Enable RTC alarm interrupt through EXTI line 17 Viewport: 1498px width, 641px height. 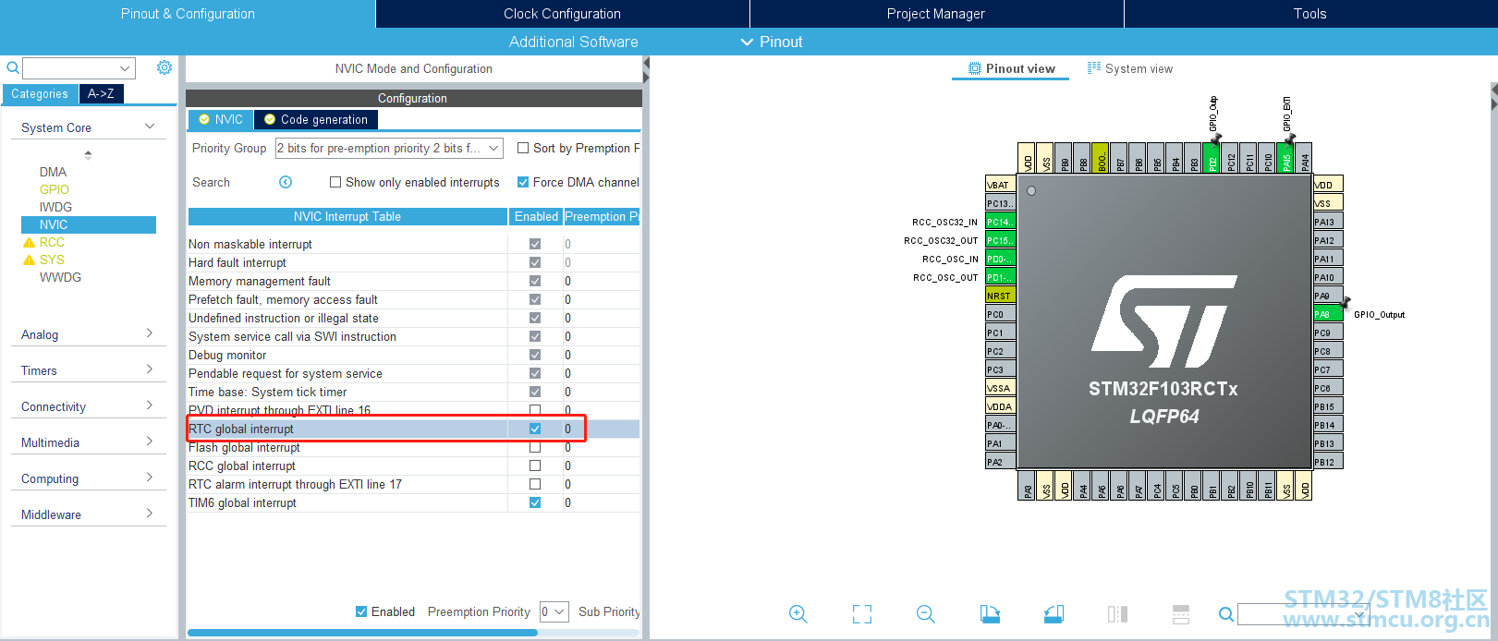535,484
